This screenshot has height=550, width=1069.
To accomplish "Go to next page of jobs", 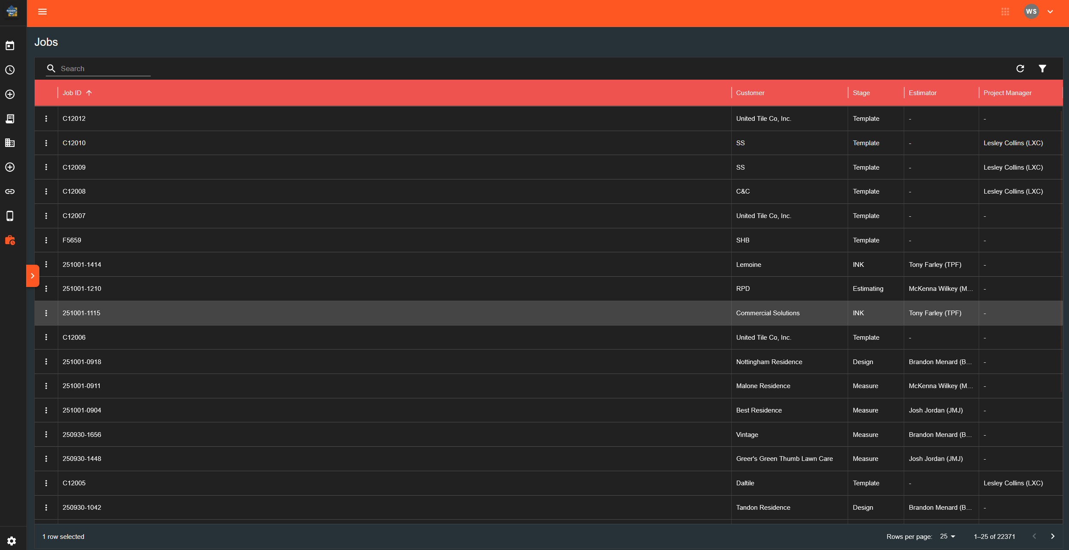I will [x=1052, y=536].
